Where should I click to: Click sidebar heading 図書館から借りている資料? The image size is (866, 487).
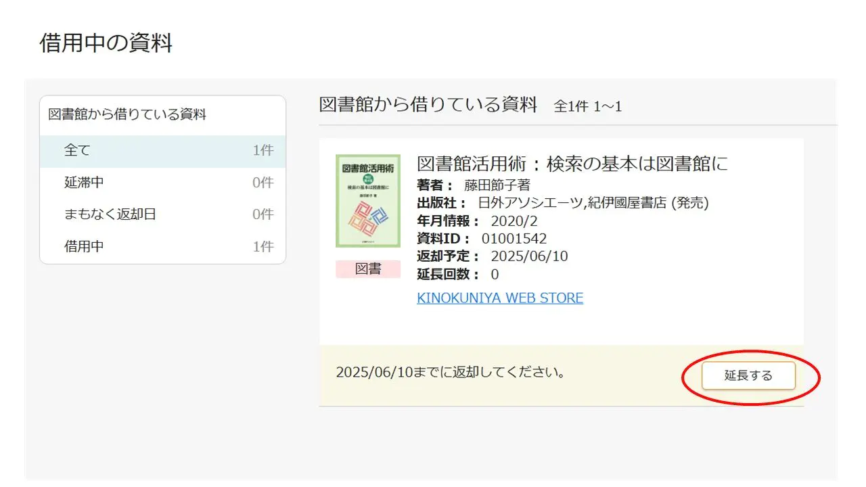click(127, 114)
